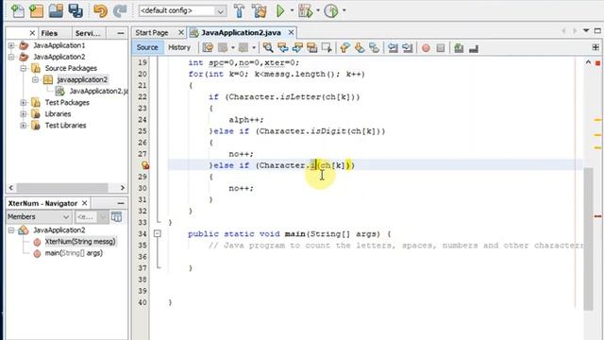Click the Last Edit editor toolbar icon
Image resolution: width=604 pixels, height=340 pixels.
click(x=208, y=48)
